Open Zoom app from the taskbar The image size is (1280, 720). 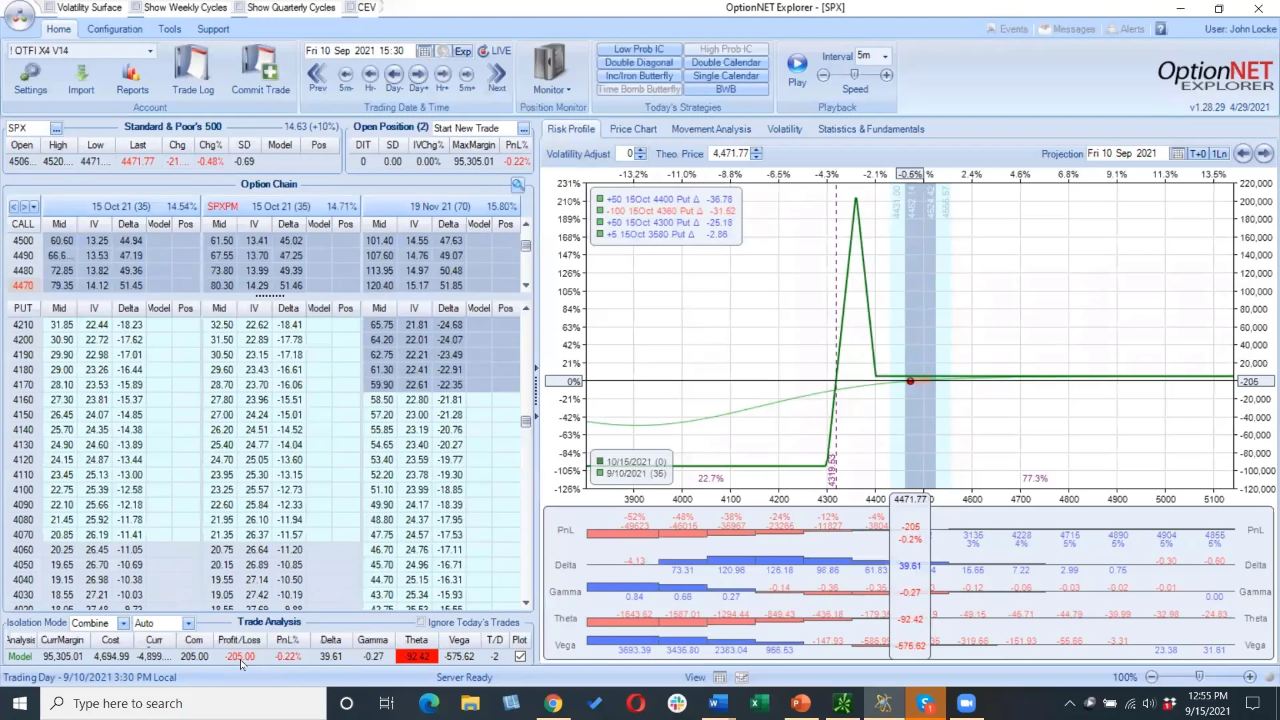click(966, 703)
